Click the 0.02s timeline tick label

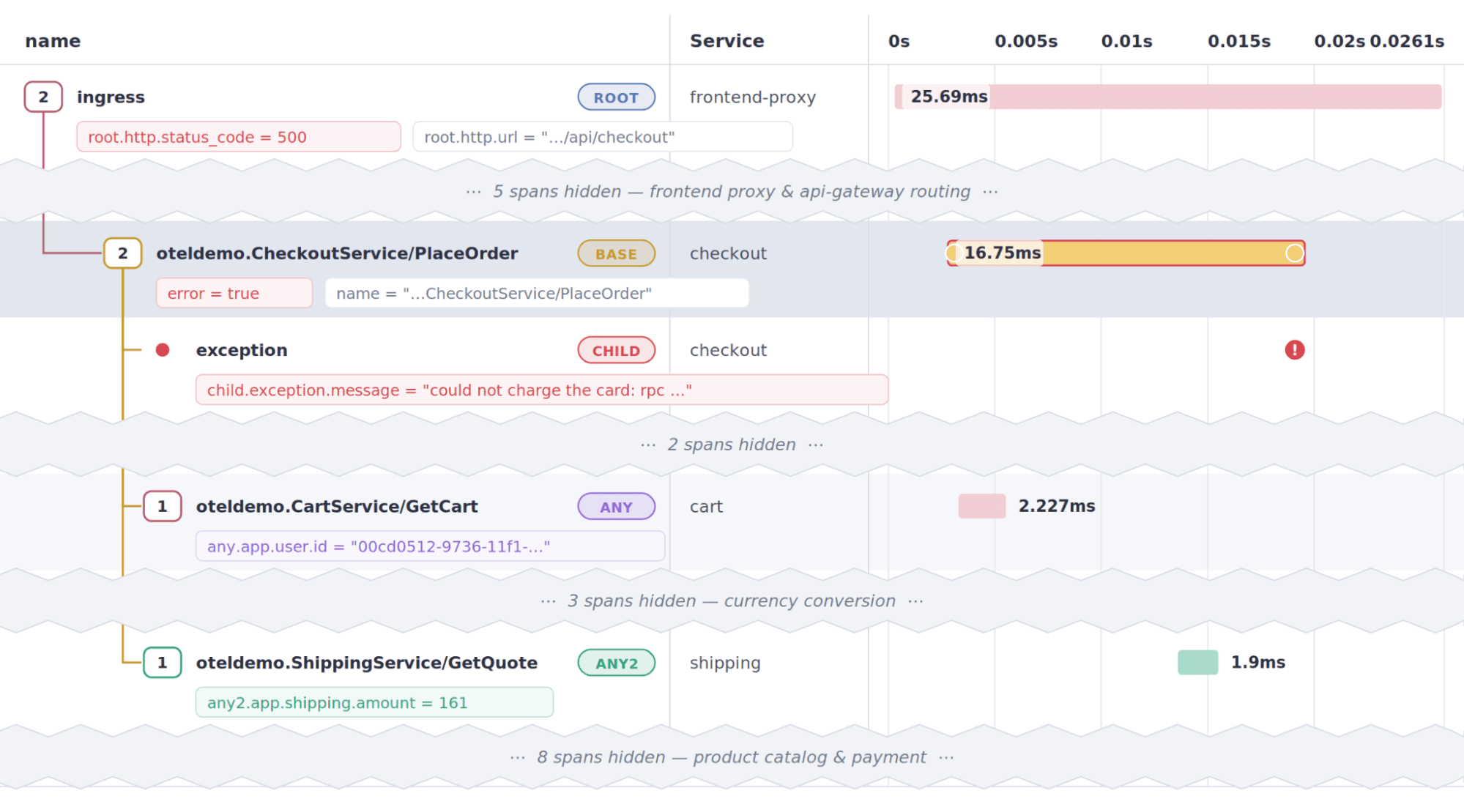[1339, 41]
